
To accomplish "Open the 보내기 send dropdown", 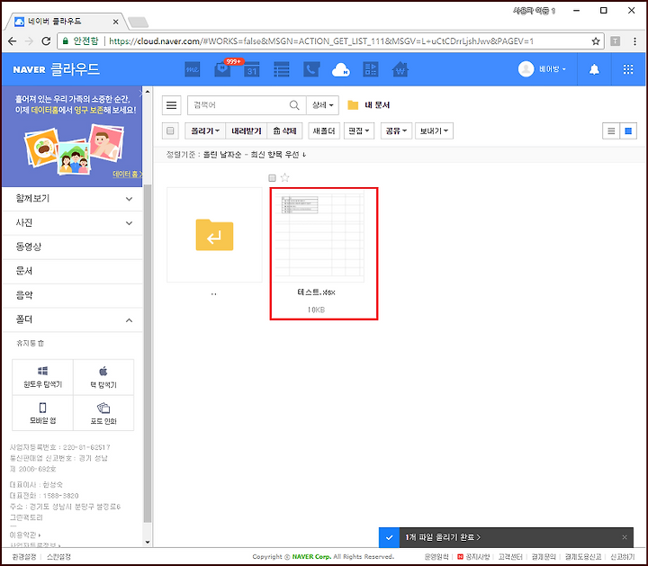I will (x=434, y=131).
